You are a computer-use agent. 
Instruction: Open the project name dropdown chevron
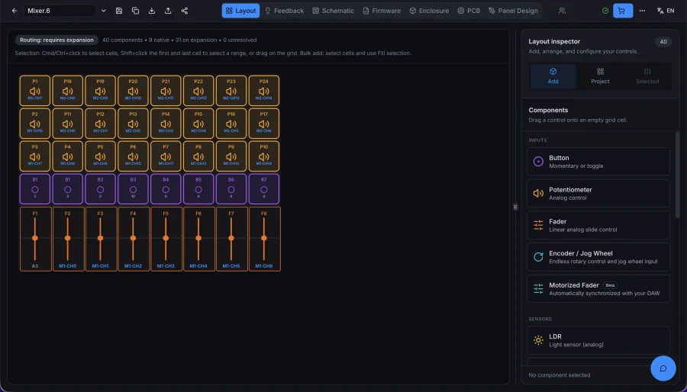pyautogui.click(x=103, y=11)
